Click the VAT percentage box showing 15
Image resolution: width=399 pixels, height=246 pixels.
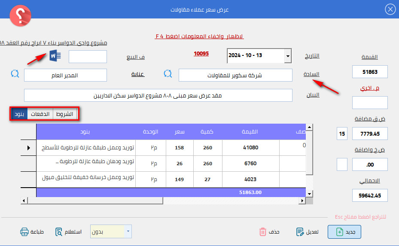click(342, 134)
